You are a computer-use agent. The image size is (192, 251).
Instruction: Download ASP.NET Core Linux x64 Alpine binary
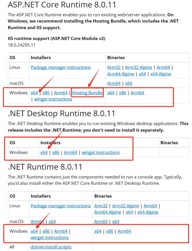click(x=161, y=74)
